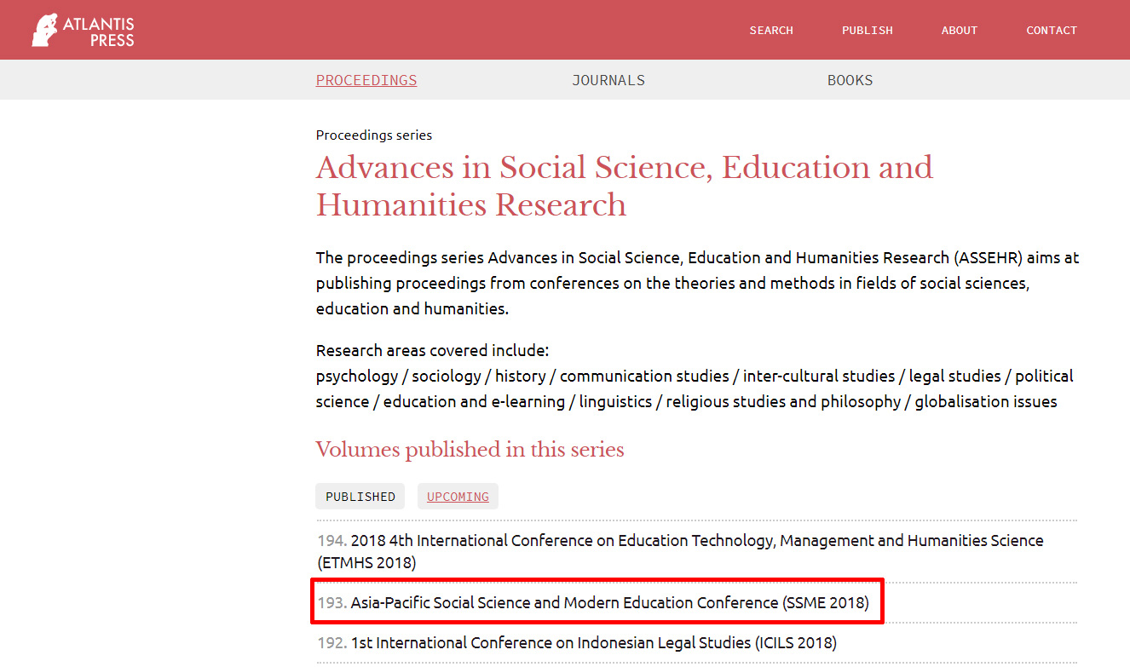Click the Atlantis Press thinker logo icon
Image resolution: width=1130 pixels, height=667 pixels.
point(44,30)
